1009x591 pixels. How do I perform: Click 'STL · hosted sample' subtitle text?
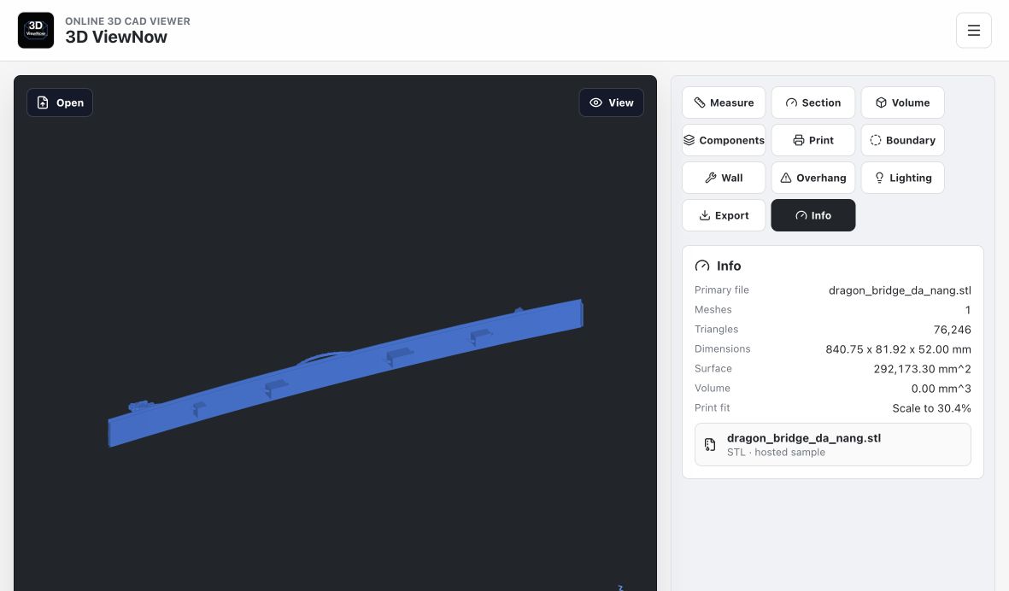(776, 452)
